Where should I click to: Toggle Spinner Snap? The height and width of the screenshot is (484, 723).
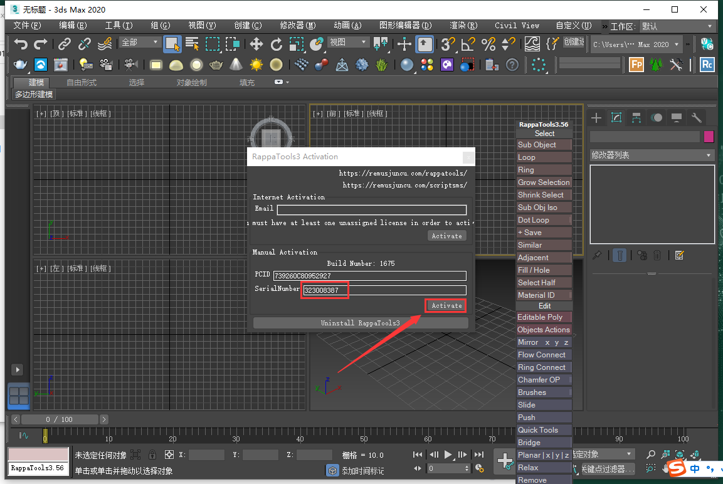pos(508,45)
